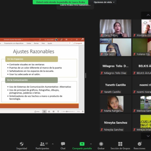This screenshot has height=151, width=151.
Task: Open the Participantes panel icon
Action: (x=42, y=144)
